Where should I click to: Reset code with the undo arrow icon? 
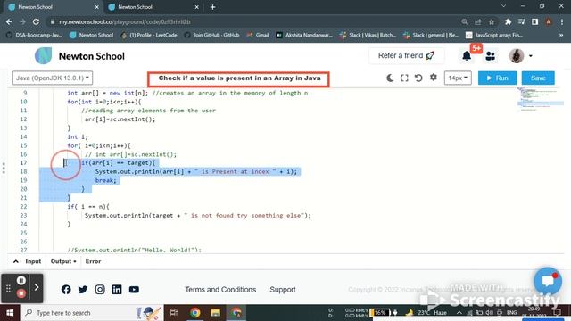click(418, 78)
